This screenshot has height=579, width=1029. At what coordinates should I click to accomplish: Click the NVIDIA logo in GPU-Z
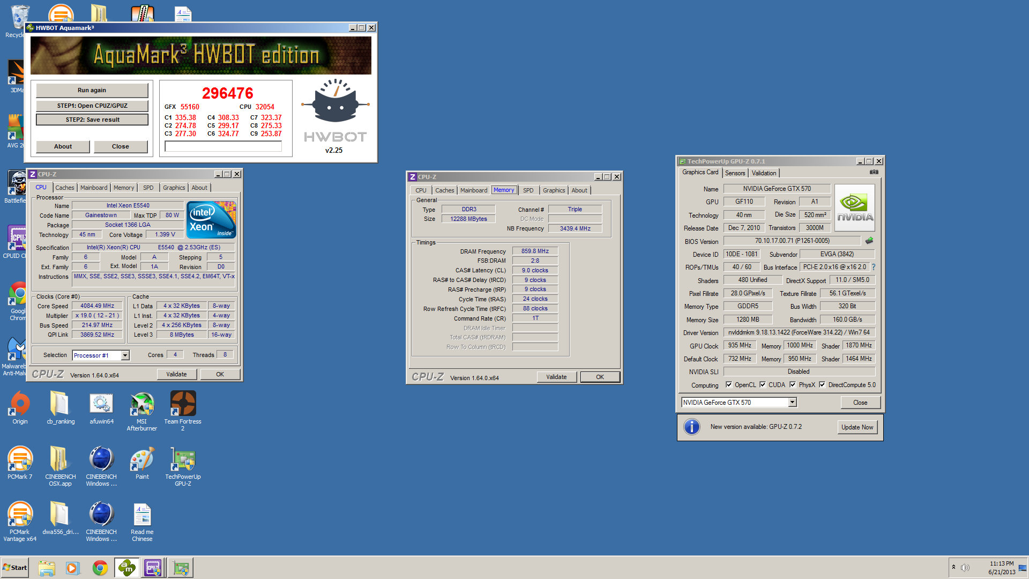(855, 207)
